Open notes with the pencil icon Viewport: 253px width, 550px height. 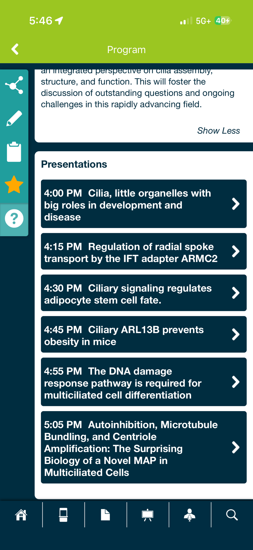(14, 119)
